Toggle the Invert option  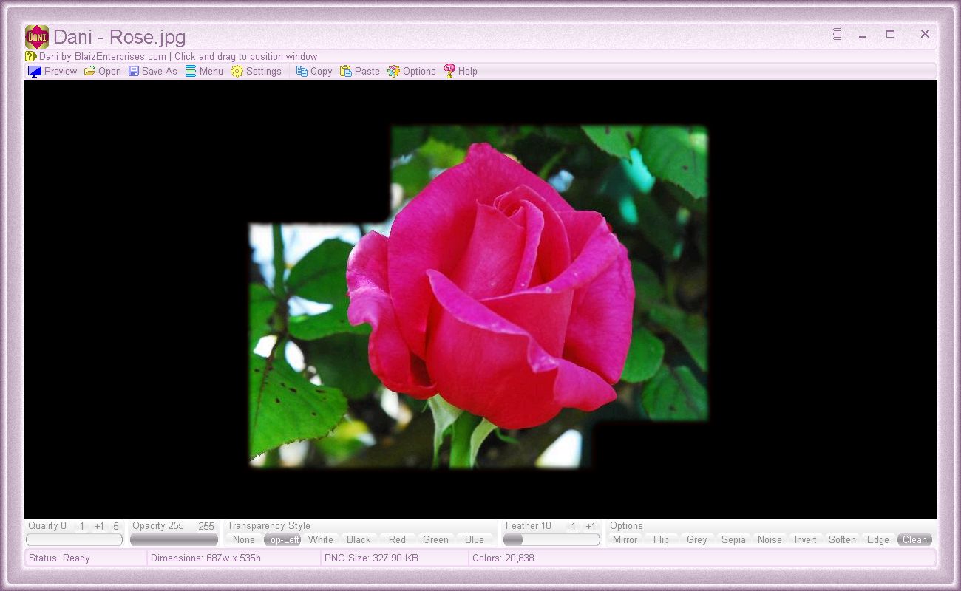pos(806,539)
